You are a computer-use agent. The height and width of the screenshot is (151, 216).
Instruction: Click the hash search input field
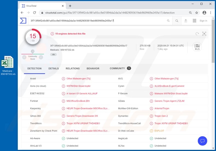click(x=97, y=21)
